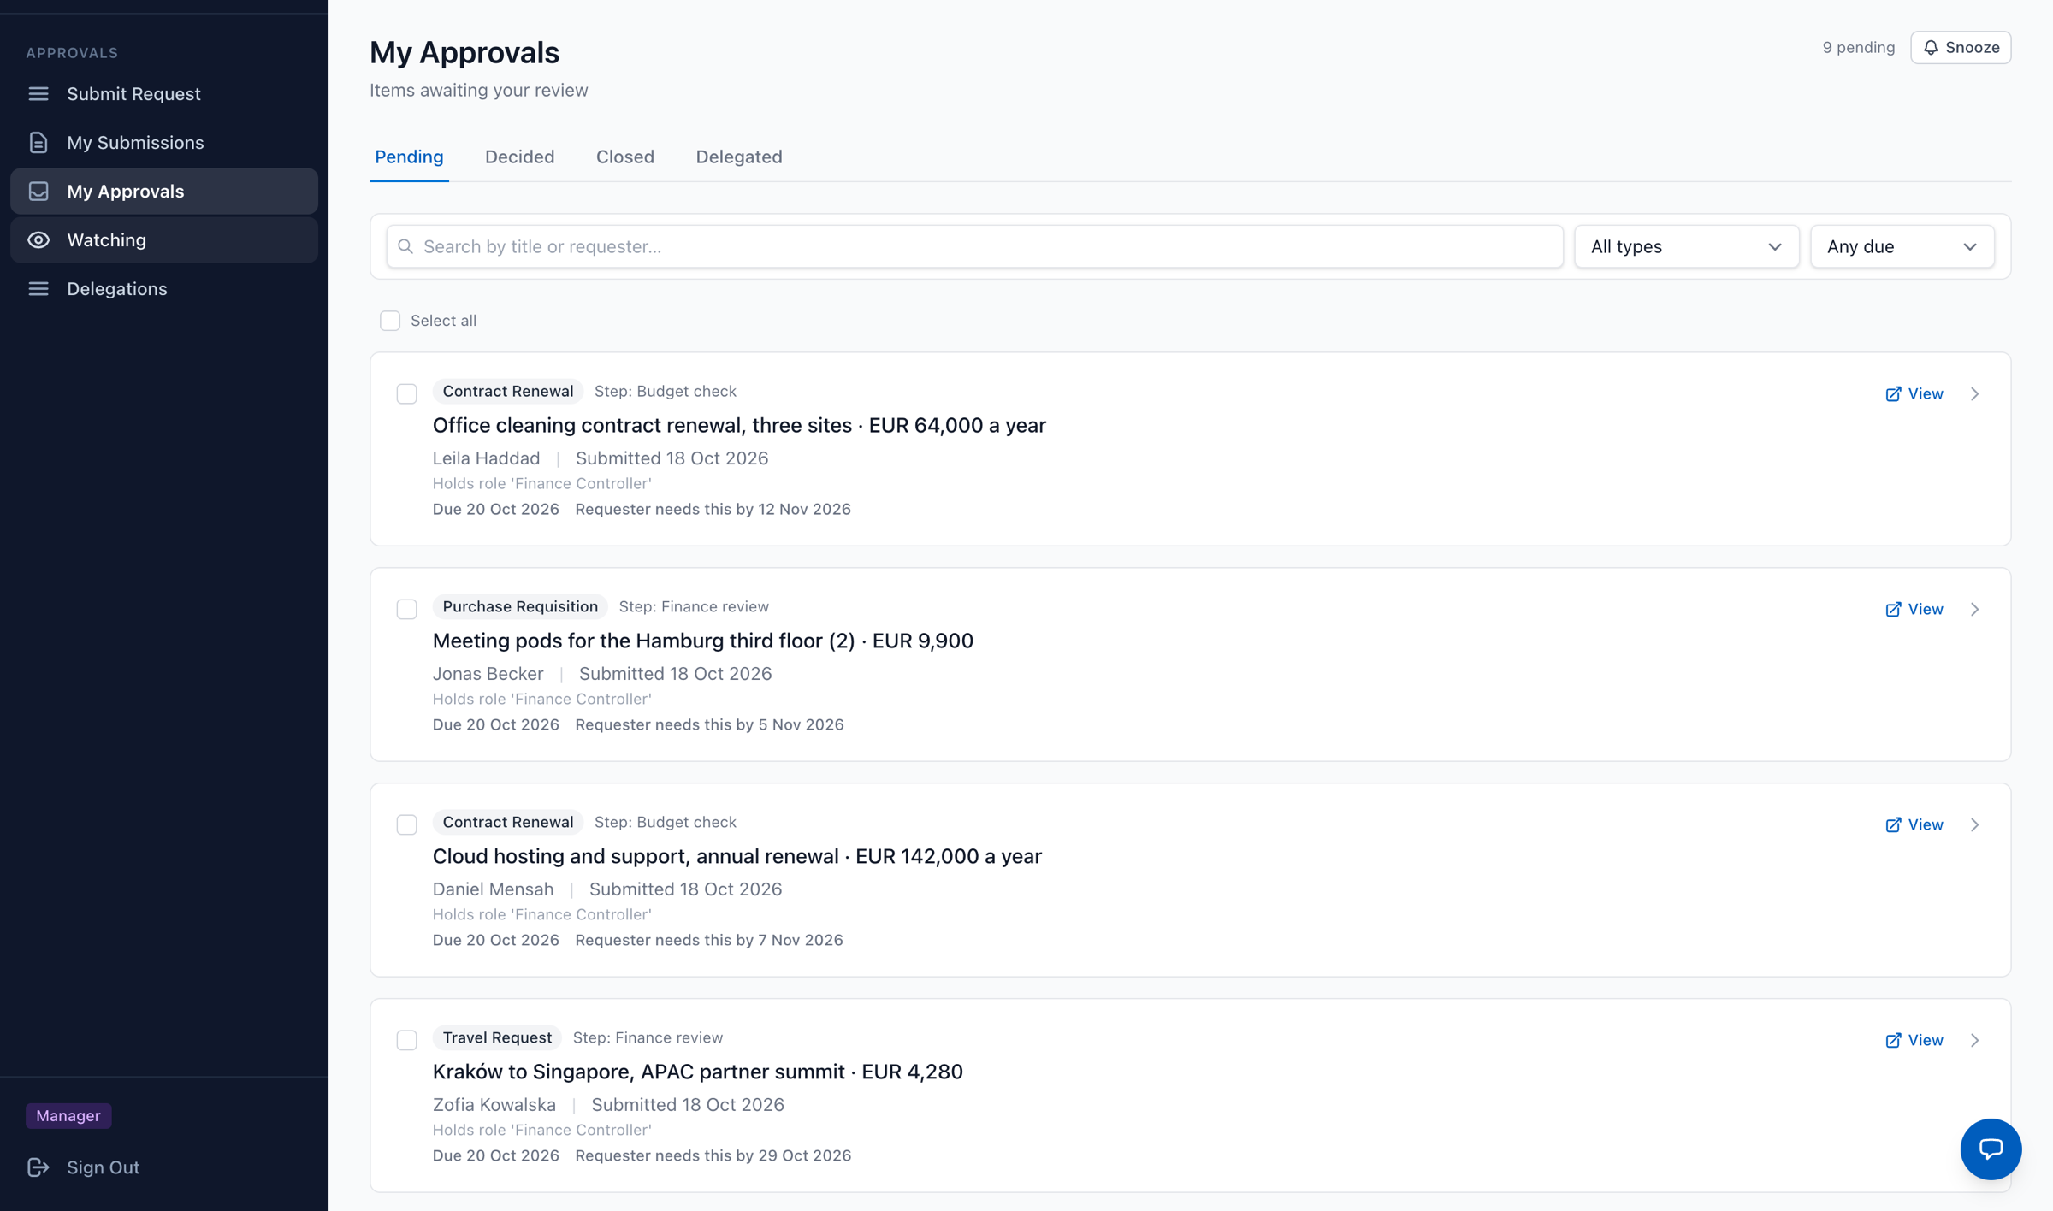
Task: Open the Any due filter dropdown
Action: point(1902,246)
